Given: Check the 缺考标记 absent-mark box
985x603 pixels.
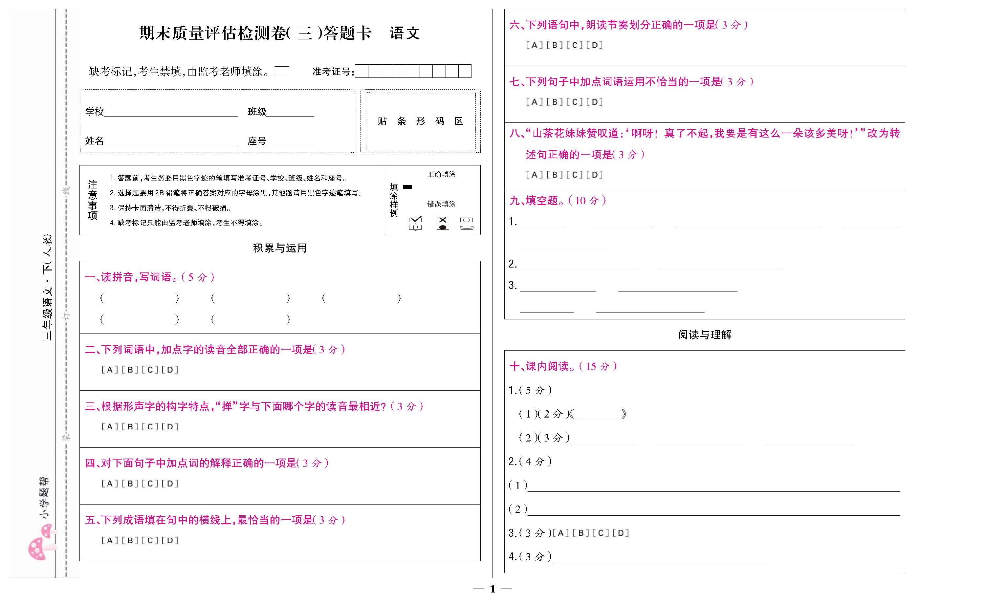Looking at the screenshot, I should [282, 72].
